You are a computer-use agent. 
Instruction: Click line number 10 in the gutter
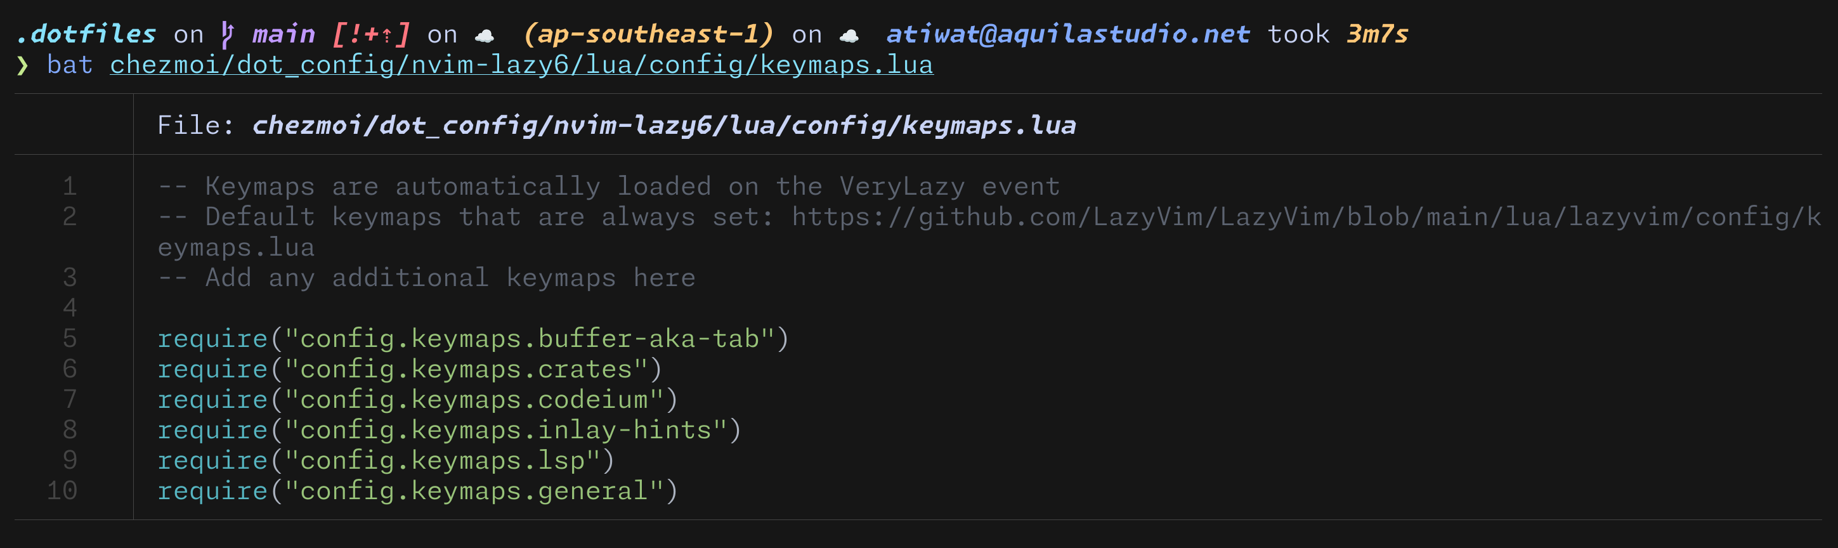(63, 490)
